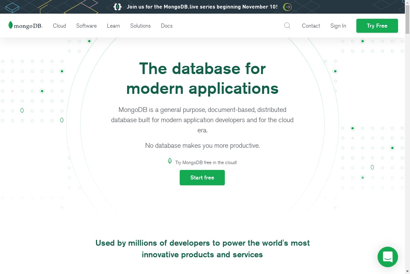Click the Try MongoDB free in the cloud text

click(x=206, y=162)
